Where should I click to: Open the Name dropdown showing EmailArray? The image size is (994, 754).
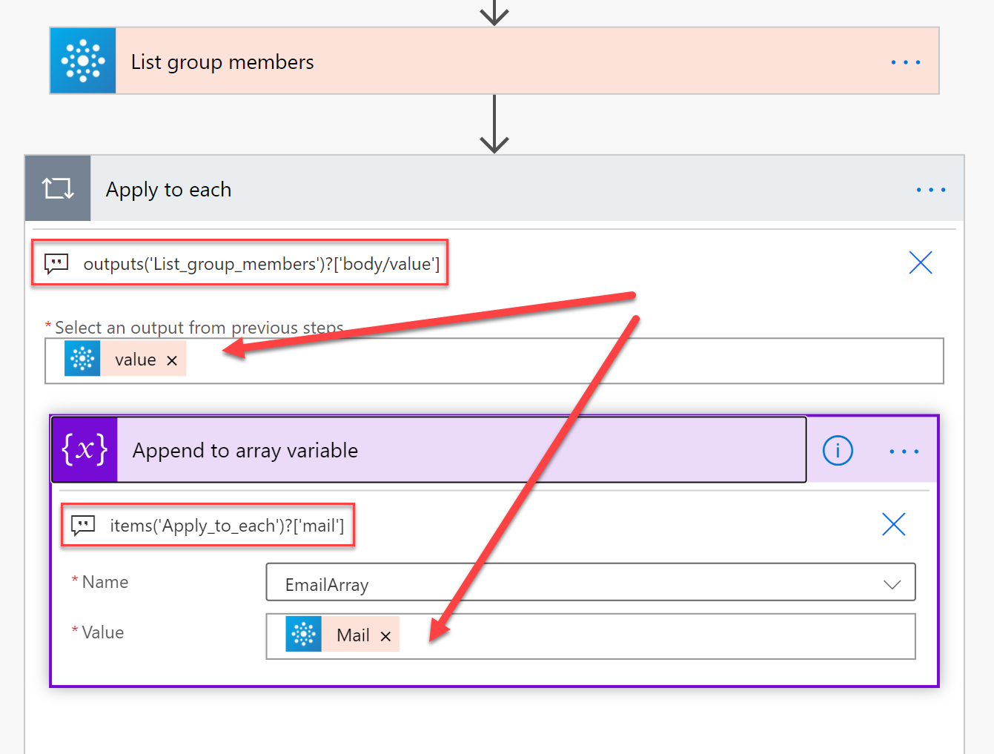[x=590, y=584]
